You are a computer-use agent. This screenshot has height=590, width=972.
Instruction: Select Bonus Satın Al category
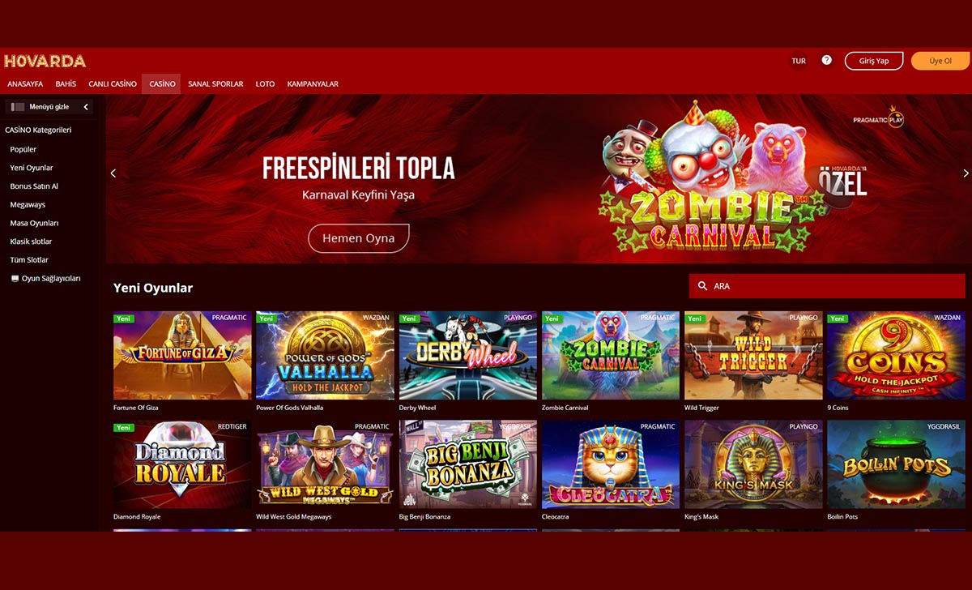coord(34,186)
